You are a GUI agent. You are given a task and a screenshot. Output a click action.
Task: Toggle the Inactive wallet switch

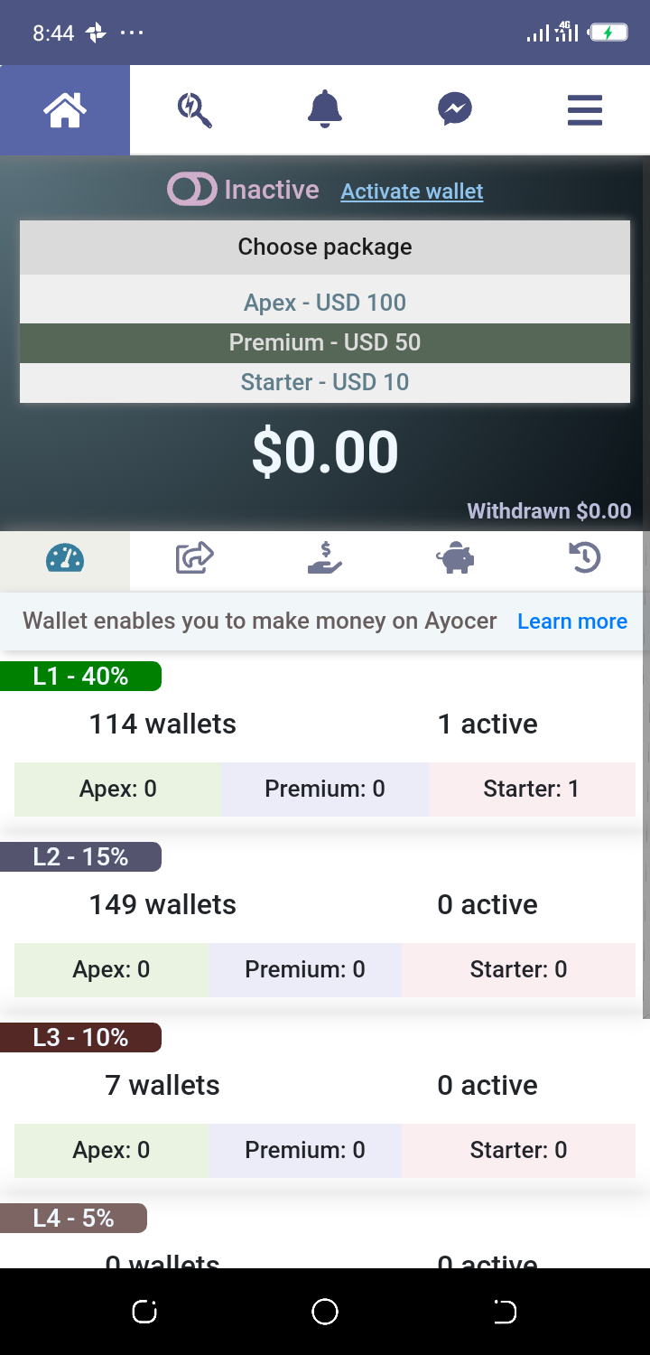191,190
